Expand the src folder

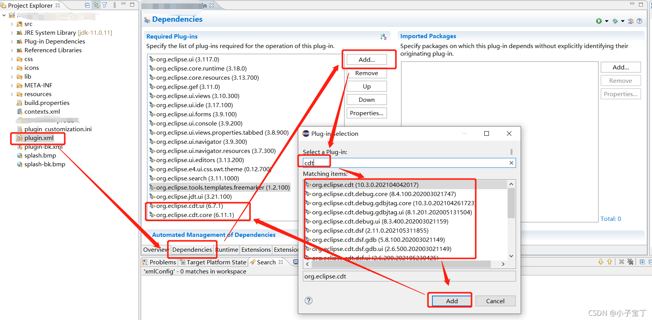12,24
